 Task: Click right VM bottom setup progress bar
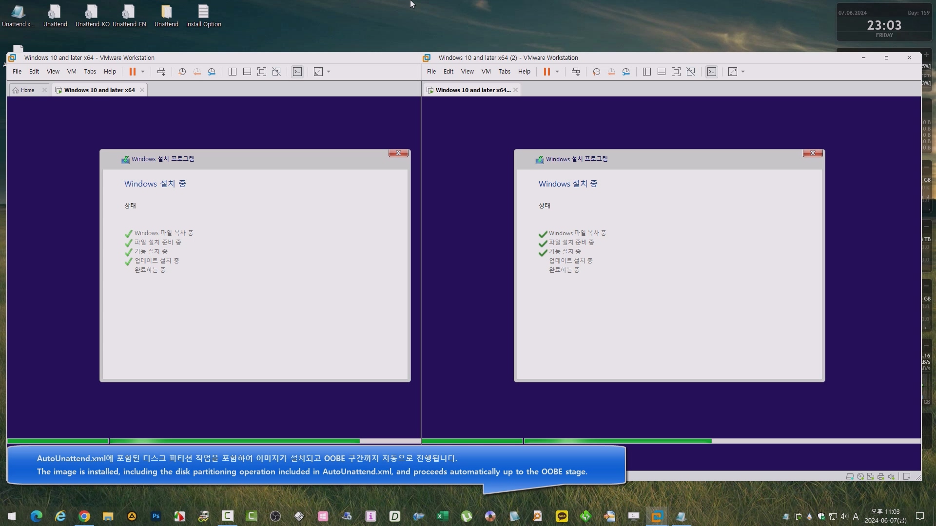[671, 441]
